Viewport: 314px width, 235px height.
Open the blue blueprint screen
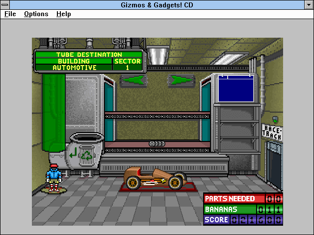[x=236, y=88]
